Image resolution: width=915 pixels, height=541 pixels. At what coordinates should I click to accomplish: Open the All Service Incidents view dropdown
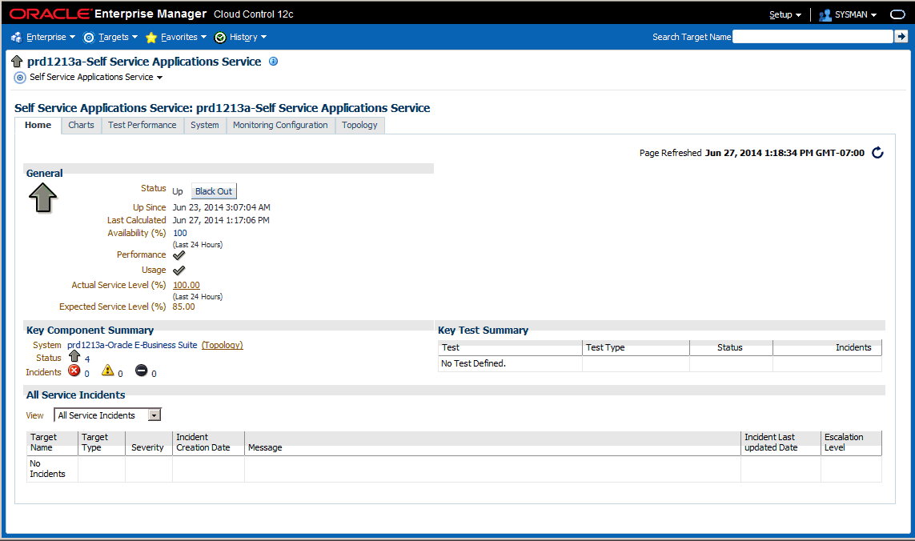click(x=107, y=415)
